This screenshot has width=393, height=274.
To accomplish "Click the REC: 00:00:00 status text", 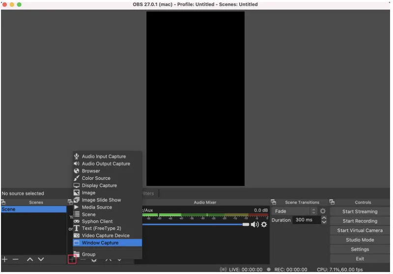I will pos(290,270).
